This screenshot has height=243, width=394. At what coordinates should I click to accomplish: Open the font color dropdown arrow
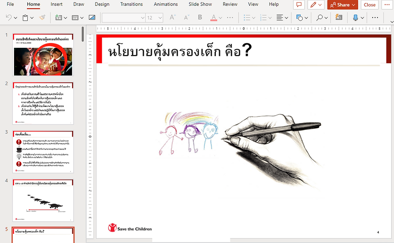pos(220,18)
